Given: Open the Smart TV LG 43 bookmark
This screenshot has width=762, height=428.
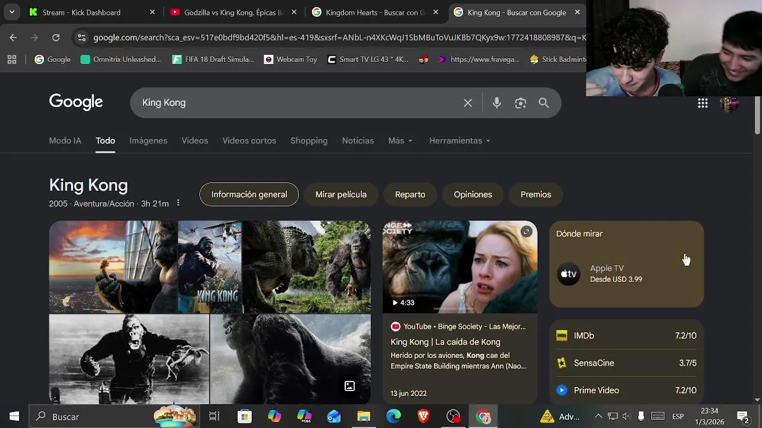Looking at the screenshot, I should coord(368,59).
